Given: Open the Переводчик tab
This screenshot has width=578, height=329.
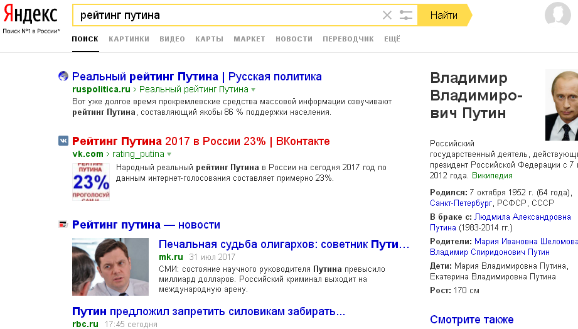Looking at the screenshot, I should pyautogui.click(x=348, y=39).
